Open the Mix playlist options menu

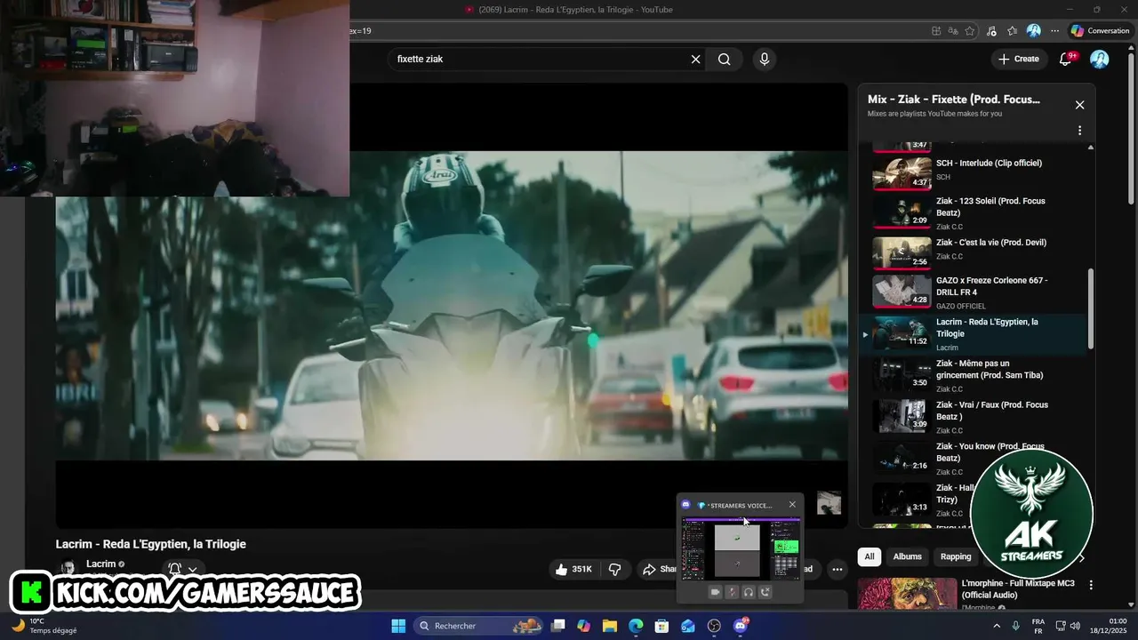1079,131
